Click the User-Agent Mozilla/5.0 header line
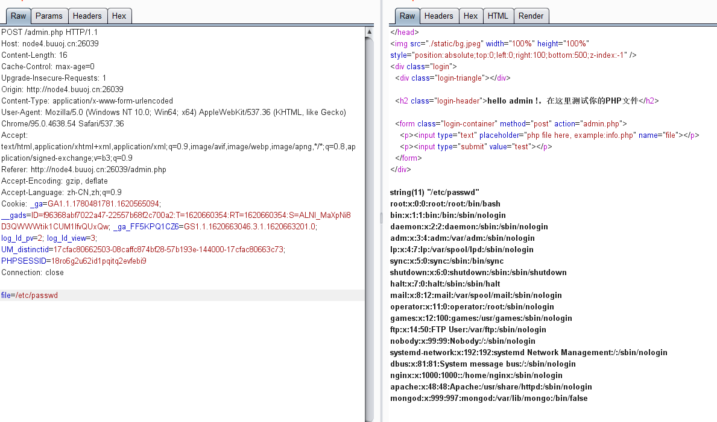 tap(173, 113)
